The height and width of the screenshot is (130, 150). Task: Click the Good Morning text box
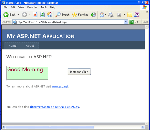click(x=27, y=73)
